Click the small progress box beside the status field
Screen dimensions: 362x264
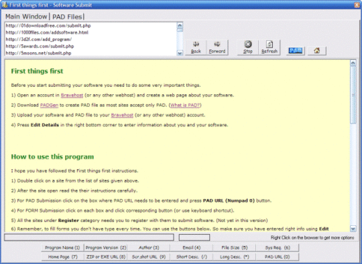(194, 237)
